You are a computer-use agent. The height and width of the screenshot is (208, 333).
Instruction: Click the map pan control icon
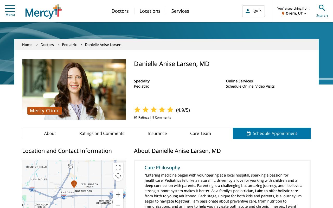[118, 176]
